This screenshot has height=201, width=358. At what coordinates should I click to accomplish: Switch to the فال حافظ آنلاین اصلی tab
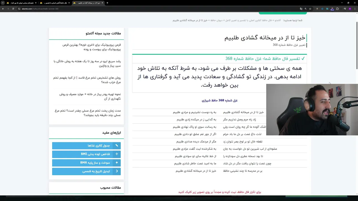pos(55,3)
